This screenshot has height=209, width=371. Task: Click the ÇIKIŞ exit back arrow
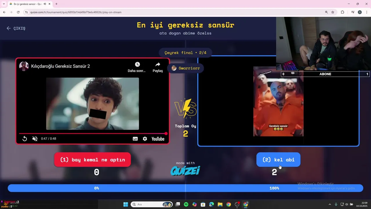9,28
